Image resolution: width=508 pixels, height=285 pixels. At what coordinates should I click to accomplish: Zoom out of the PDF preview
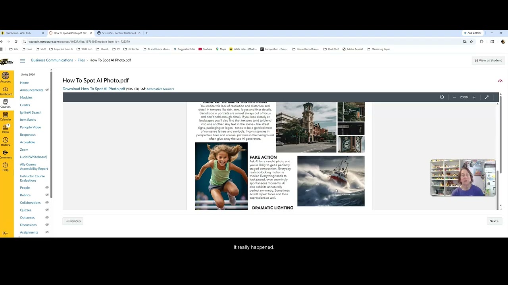(x=454, y=97)
